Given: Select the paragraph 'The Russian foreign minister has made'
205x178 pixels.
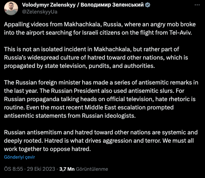Looking at the screenshot, I should [101, 99].
